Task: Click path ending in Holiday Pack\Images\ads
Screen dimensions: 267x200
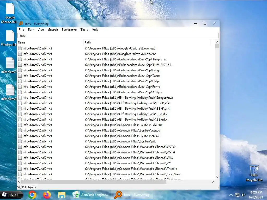Action: (x=129, y=97)
